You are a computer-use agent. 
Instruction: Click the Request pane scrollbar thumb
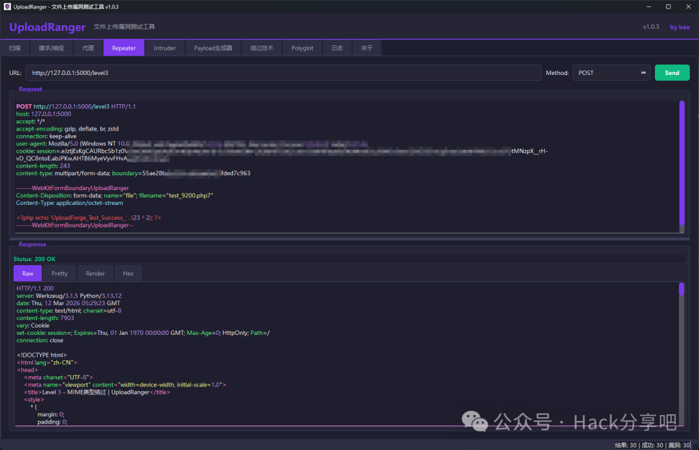(x=682, y=163)
